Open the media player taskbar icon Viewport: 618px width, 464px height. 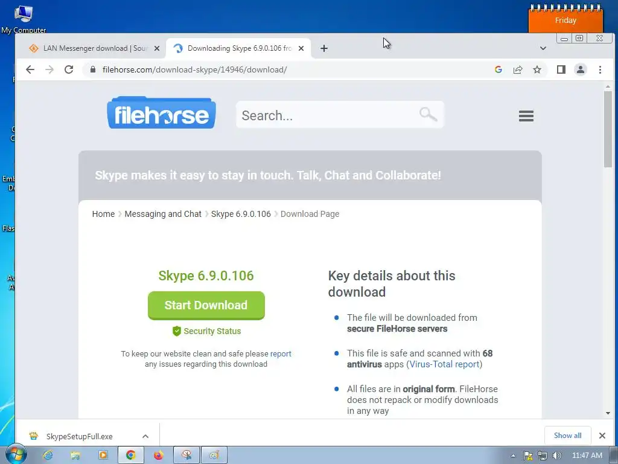click(103, 456)
